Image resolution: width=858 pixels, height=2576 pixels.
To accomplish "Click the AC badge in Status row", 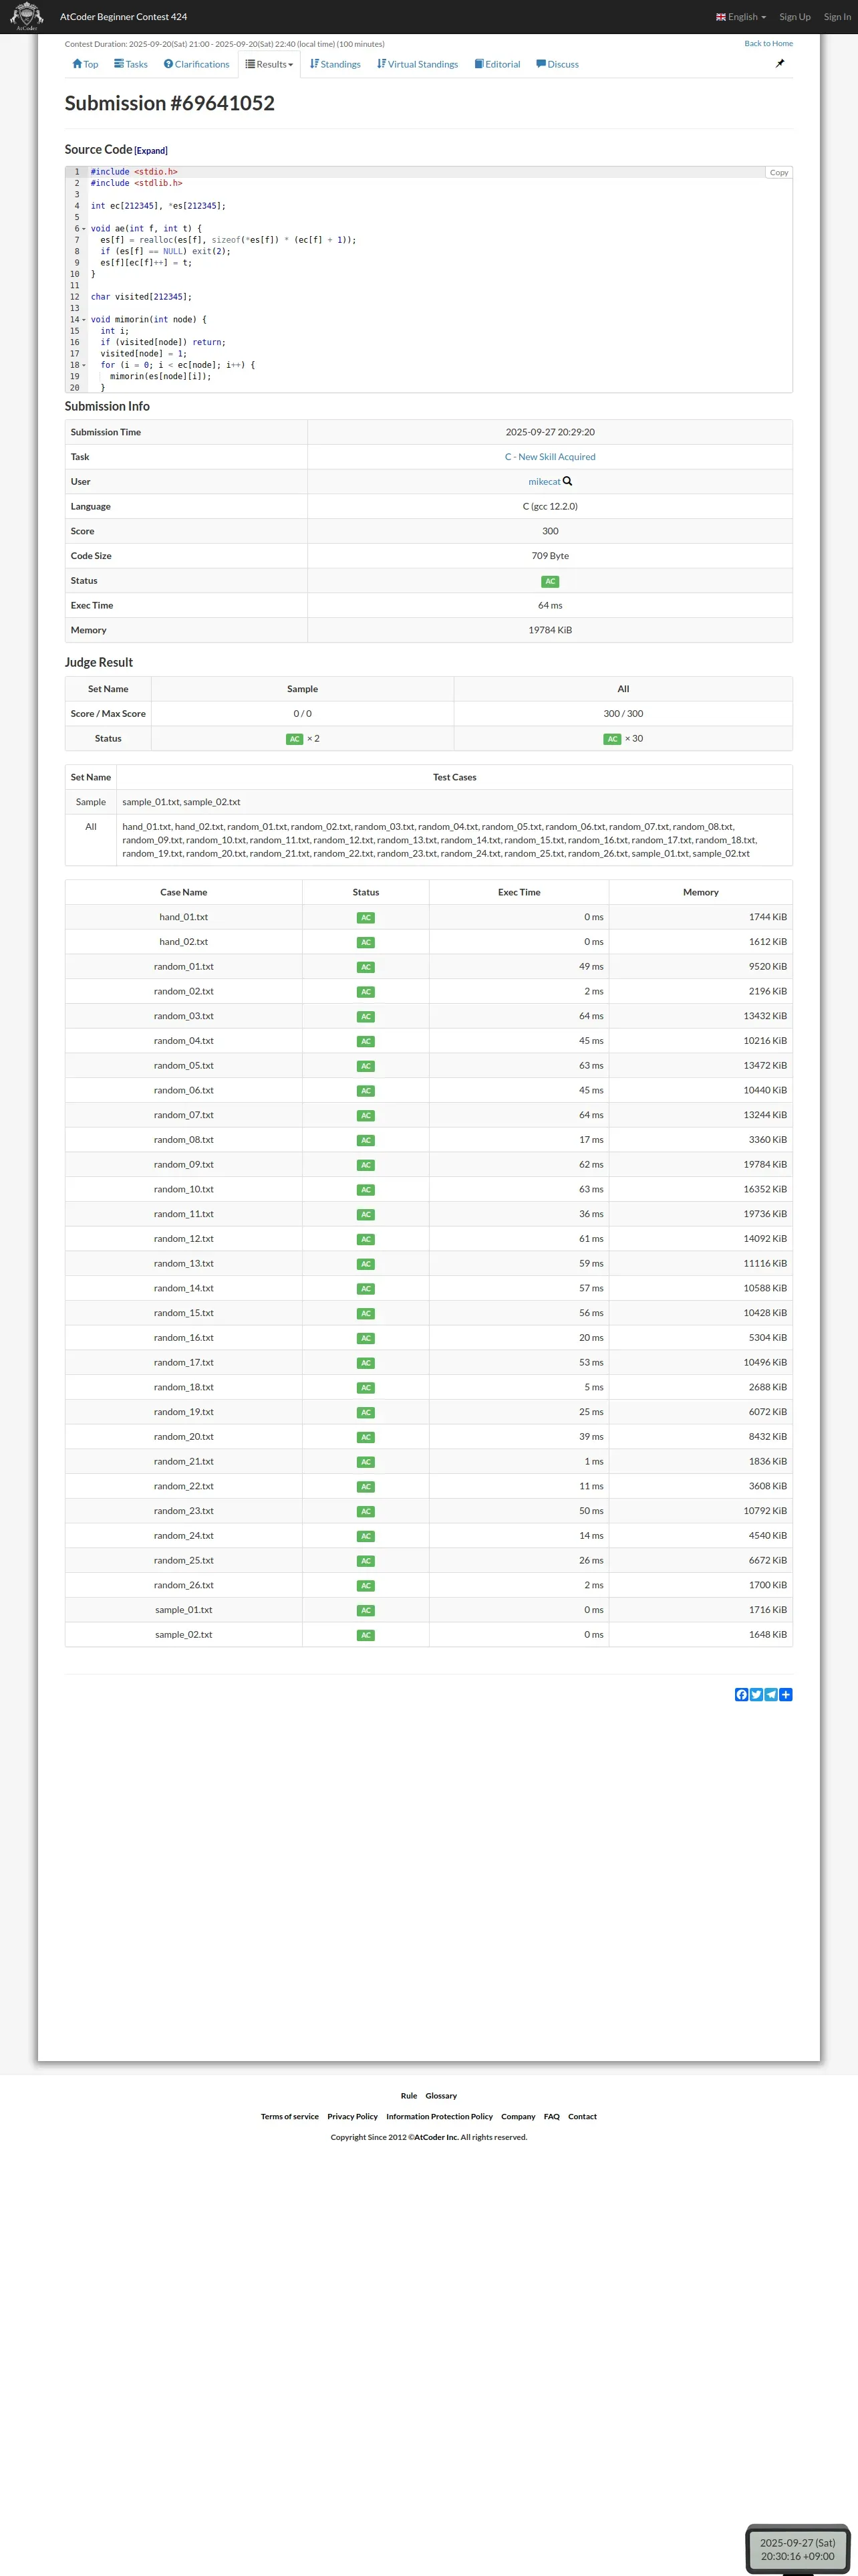I will point(551,581).
